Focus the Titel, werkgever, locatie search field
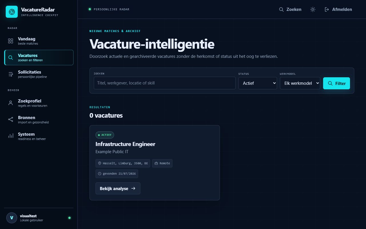 (x=165, y=83)
